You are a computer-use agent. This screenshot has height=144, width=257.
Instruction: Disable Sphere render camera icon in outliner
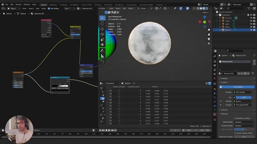tap(254, 30)
